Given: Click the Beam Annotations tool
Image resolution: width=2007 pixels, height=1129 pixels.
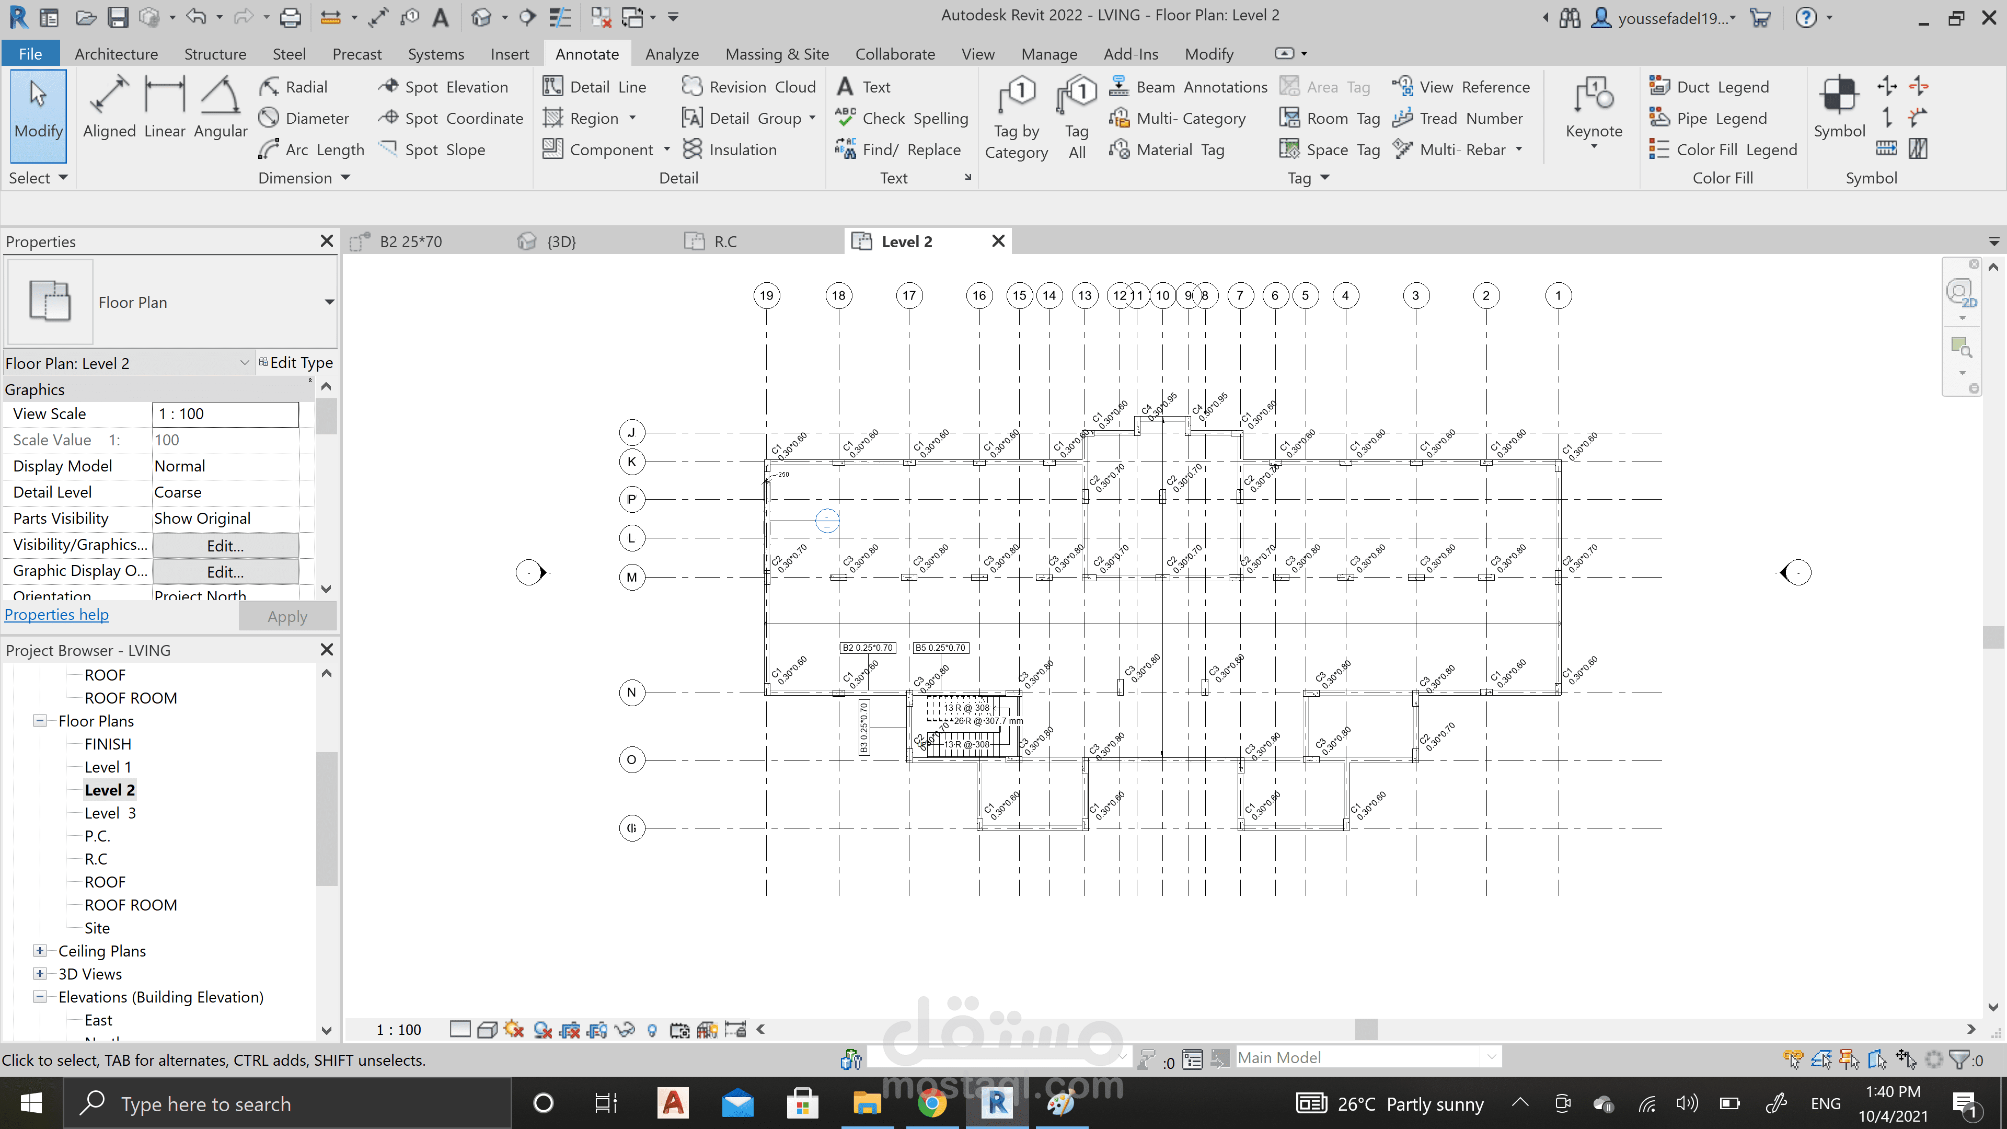Looking at the screenshot, I should tap(1188, 86).
